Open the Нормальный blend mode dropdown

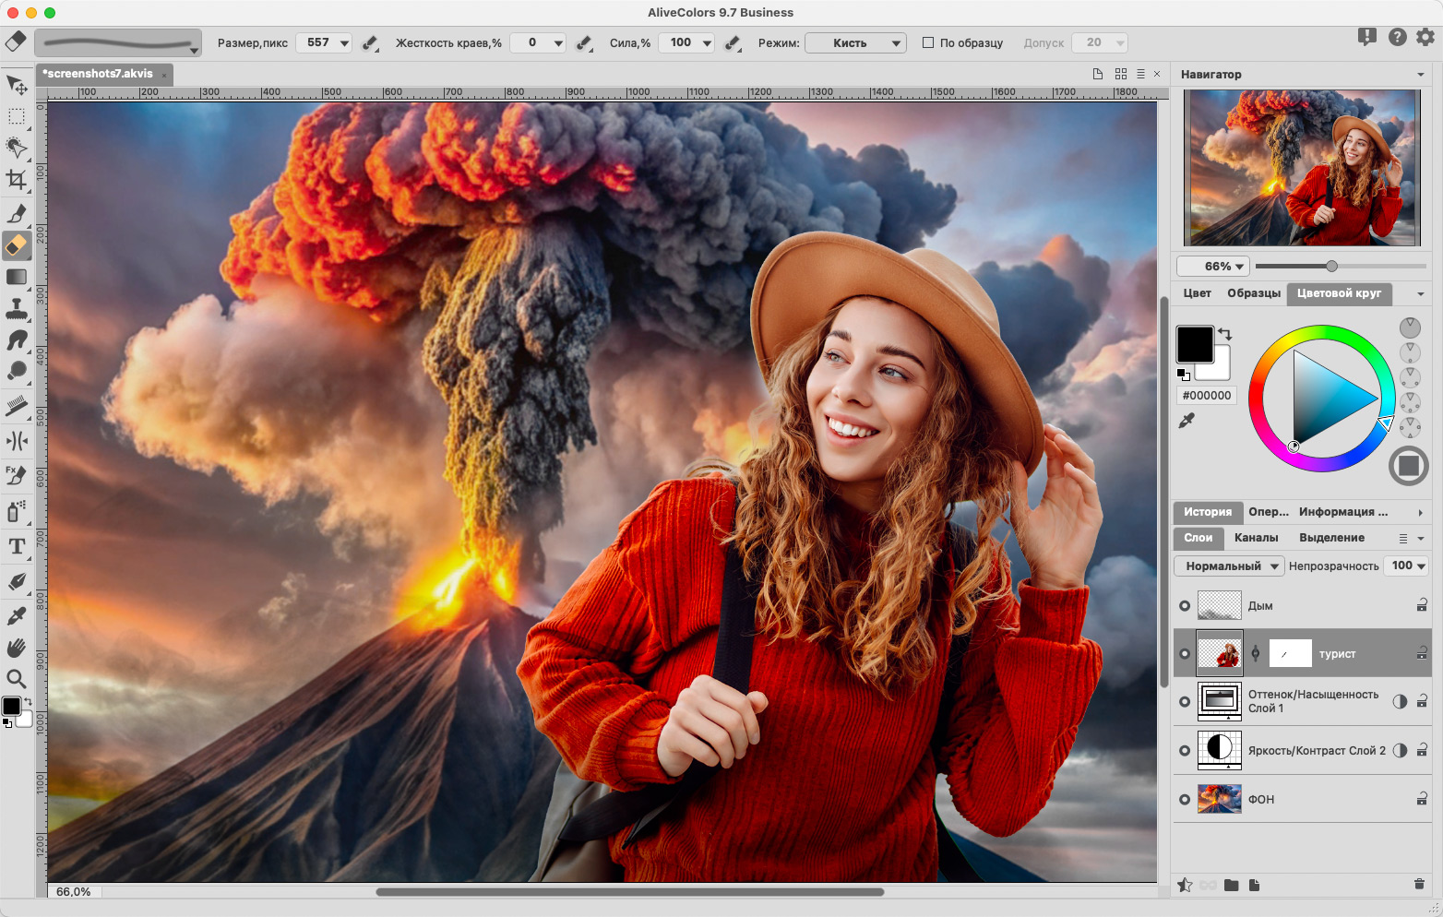pyautogui.click(x=1229, y=566)
